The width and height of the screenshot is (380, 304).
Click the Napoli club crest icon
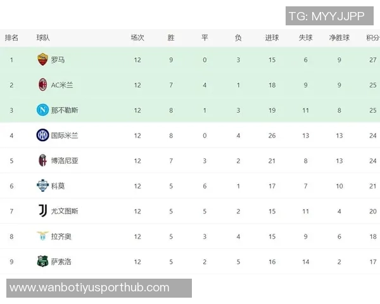(x=42, y=110)
